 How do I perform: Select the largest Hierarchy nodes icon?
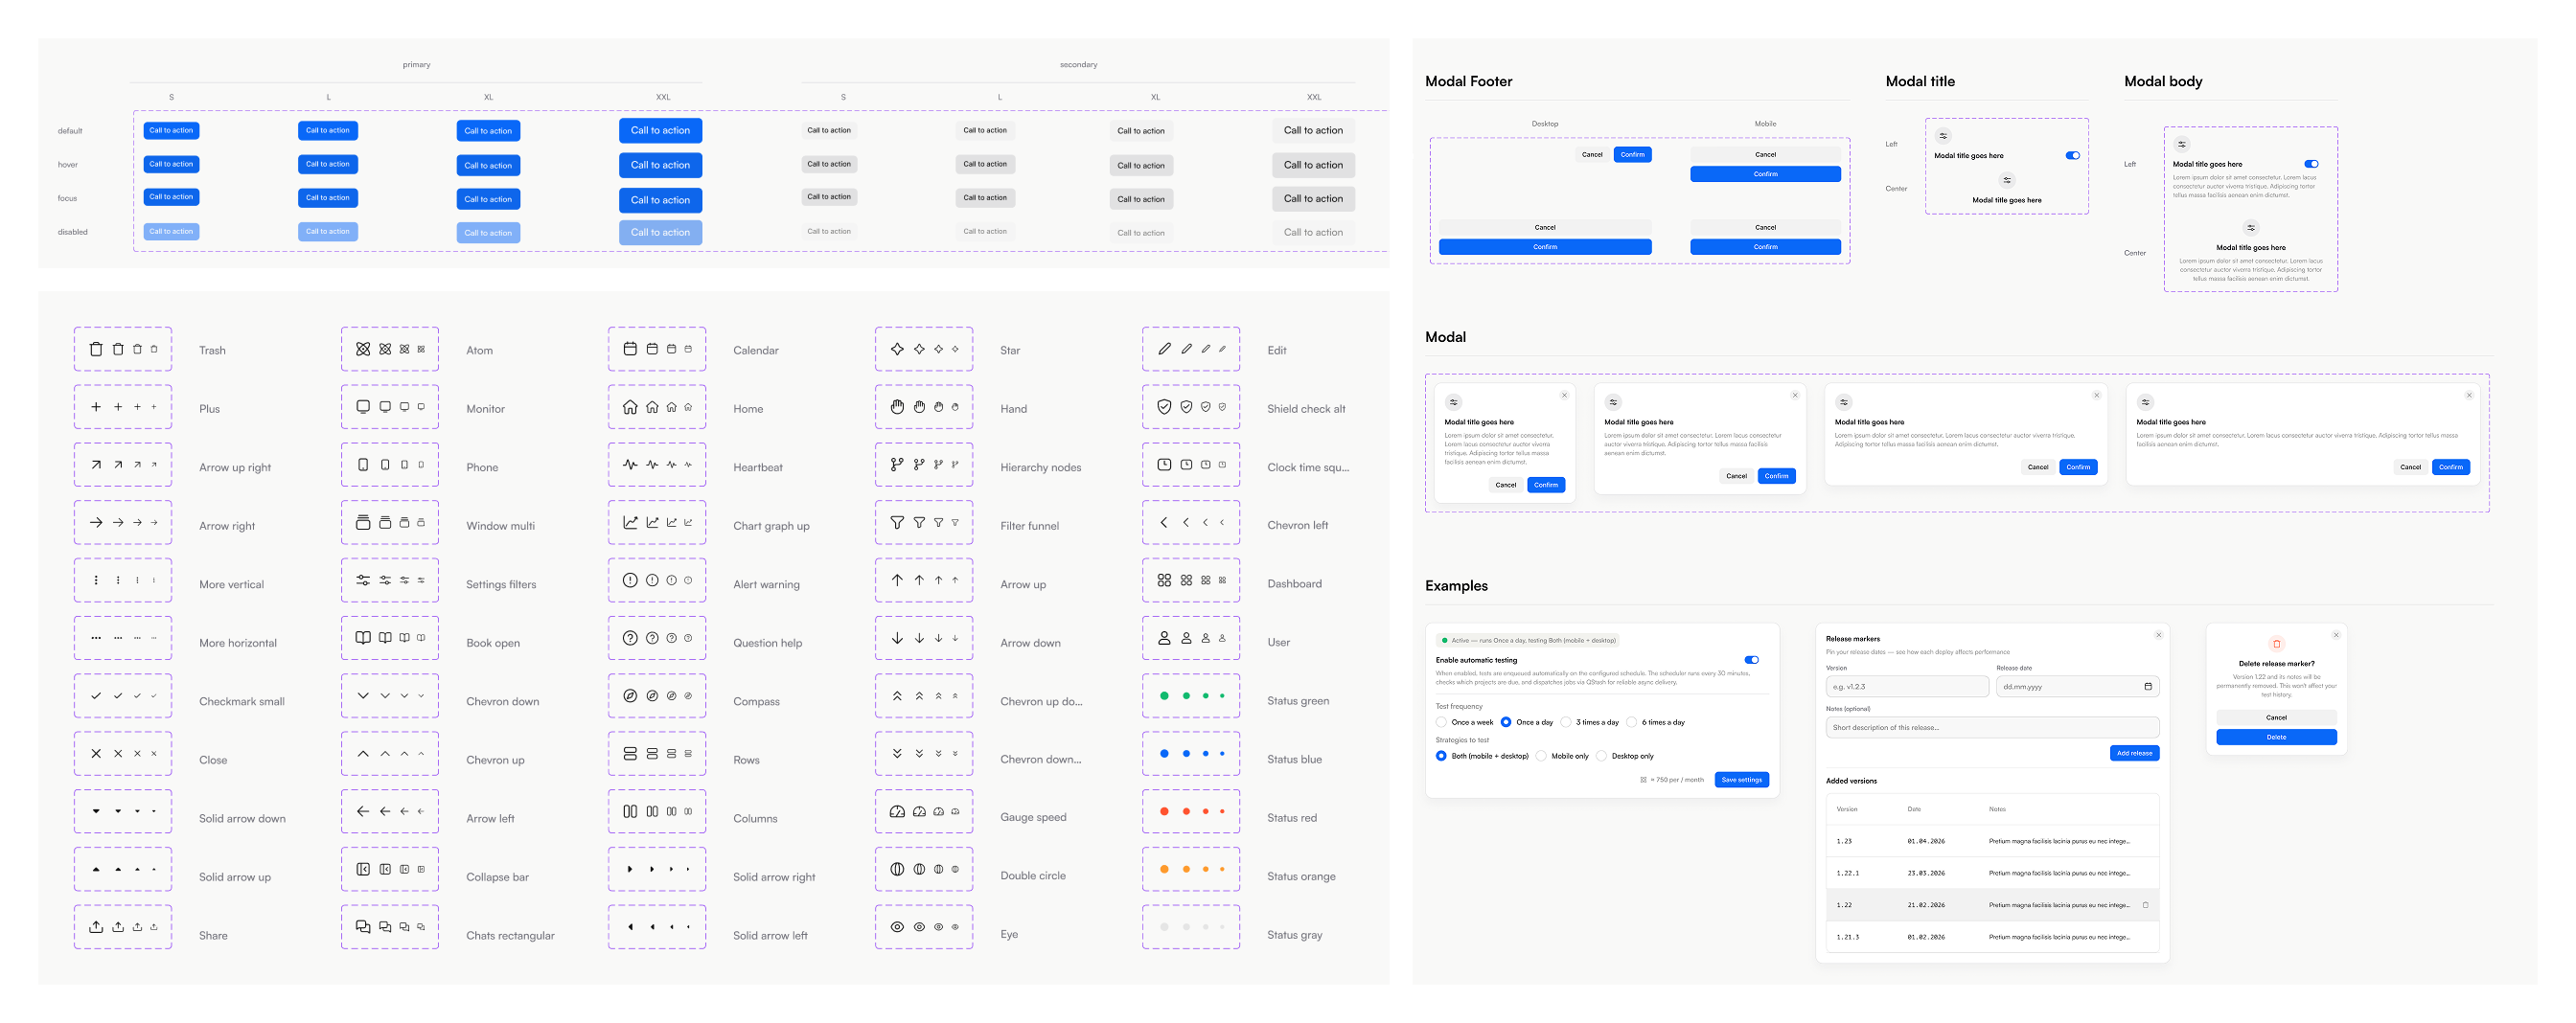(897, 465)
